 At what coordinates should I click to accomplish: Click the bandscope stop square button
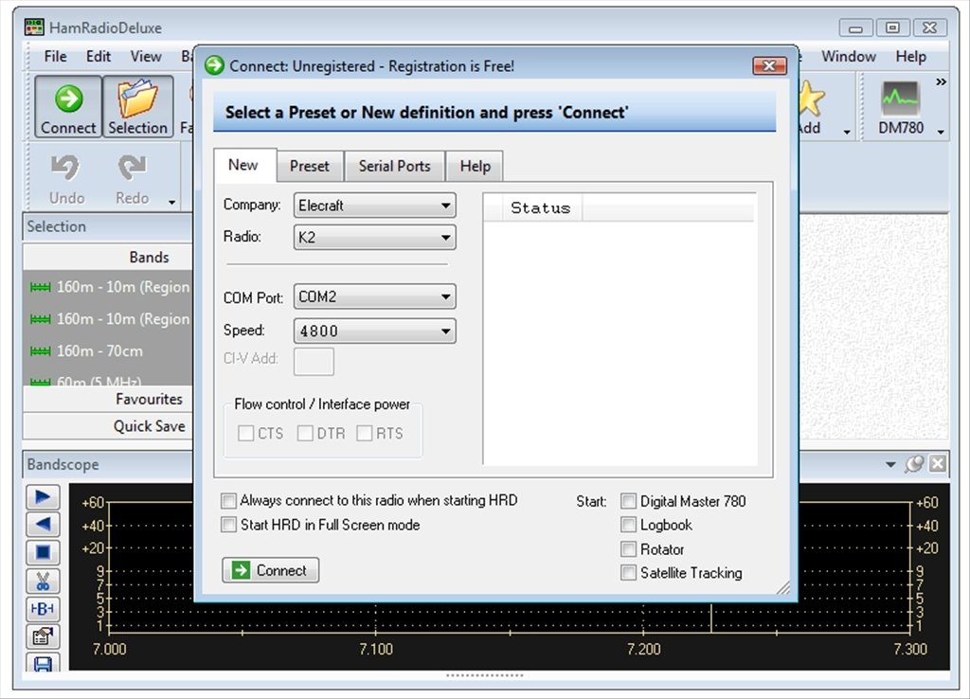tap(43, 552)
